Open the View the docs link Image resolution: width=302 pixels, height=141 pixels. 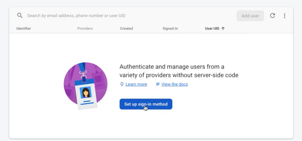click(175, 84)
